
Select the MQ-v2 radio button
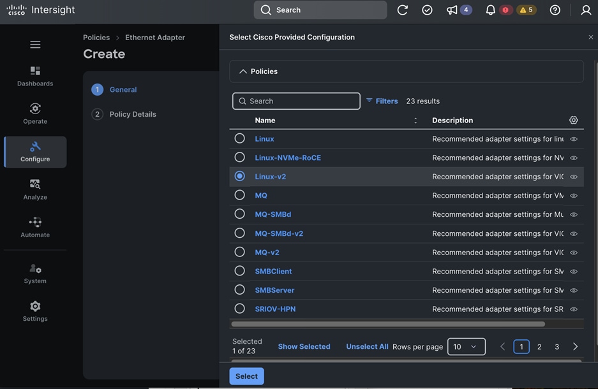click(x=239, y=252)
